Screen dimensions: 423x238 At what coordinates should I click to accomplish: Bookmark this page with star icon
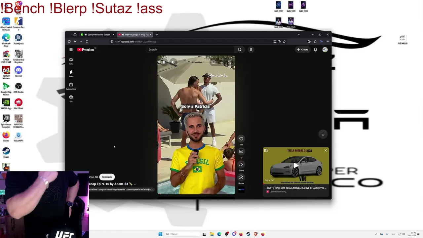pos(284,42)
